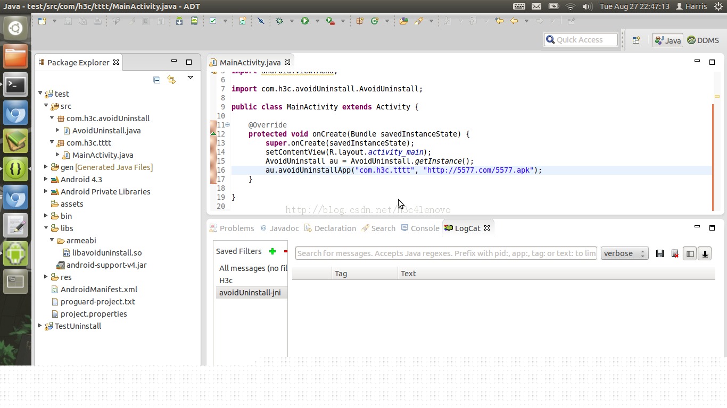Navigate Back to previous editor location

(514, 21)
